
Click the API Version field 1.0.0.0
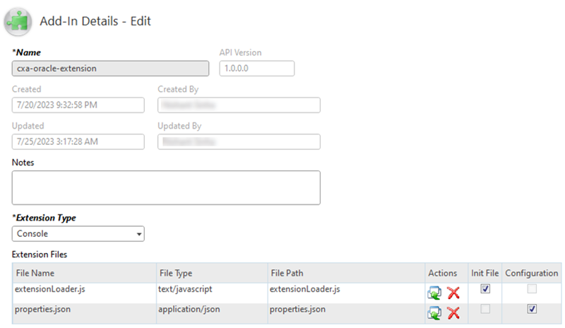tap(257, 69)
